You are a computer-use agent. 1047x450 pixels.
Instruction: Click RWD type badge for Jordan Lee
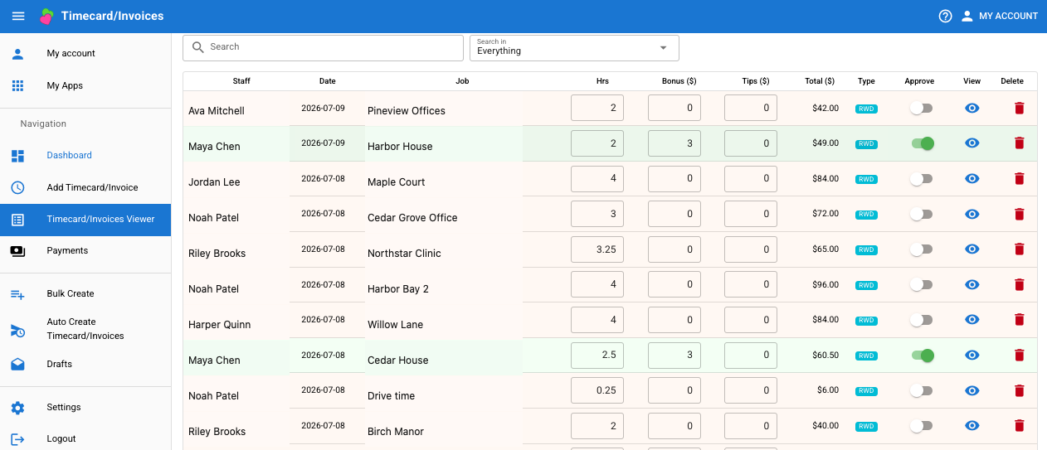(866, 179)
